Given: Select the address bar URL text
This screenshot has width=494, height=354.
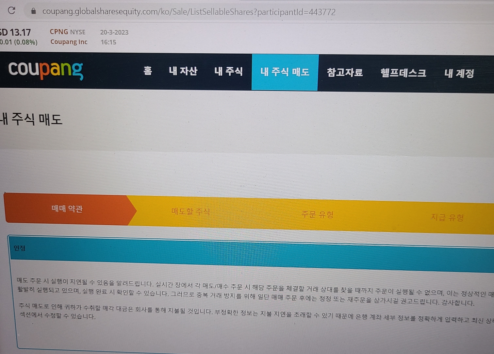Looking at the screenshot, I should pyautogui.click(x=189, y=12).
